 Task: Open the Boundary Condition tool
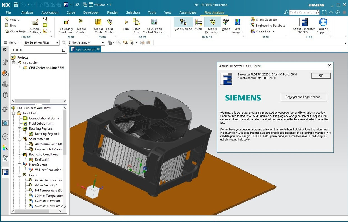66,26
